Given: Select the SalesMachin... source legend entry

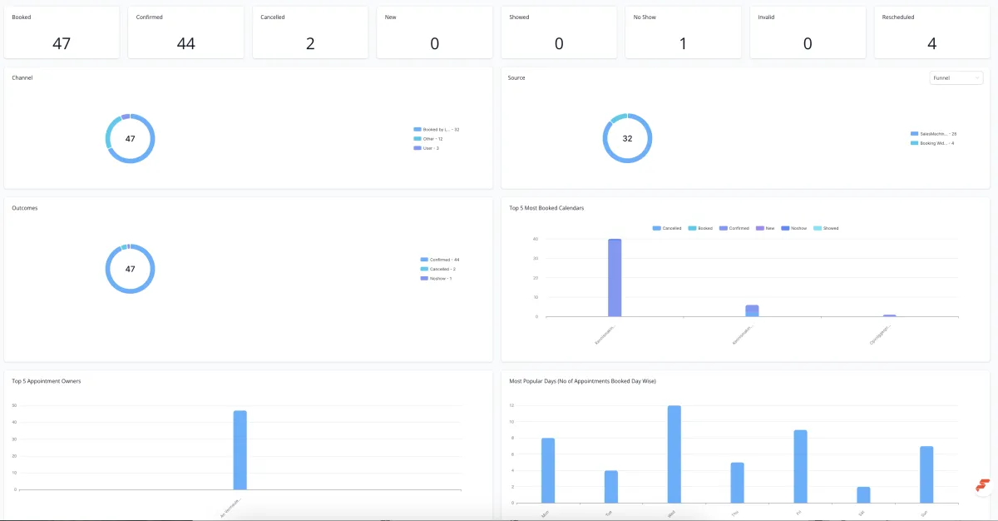Looking at the screenshot, I should (x=934, y=133).
